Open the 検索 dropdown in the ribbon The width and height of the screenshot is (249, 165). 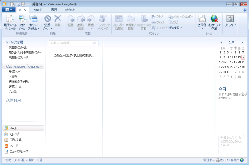(x=175, y=28)
